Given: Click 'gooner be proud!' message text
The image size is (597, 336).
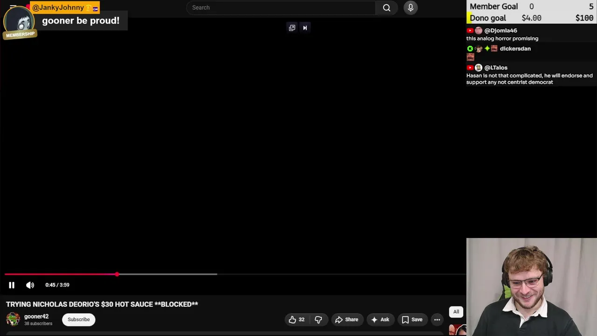Looking at the screenshot, I should click(x=81, y=21).
